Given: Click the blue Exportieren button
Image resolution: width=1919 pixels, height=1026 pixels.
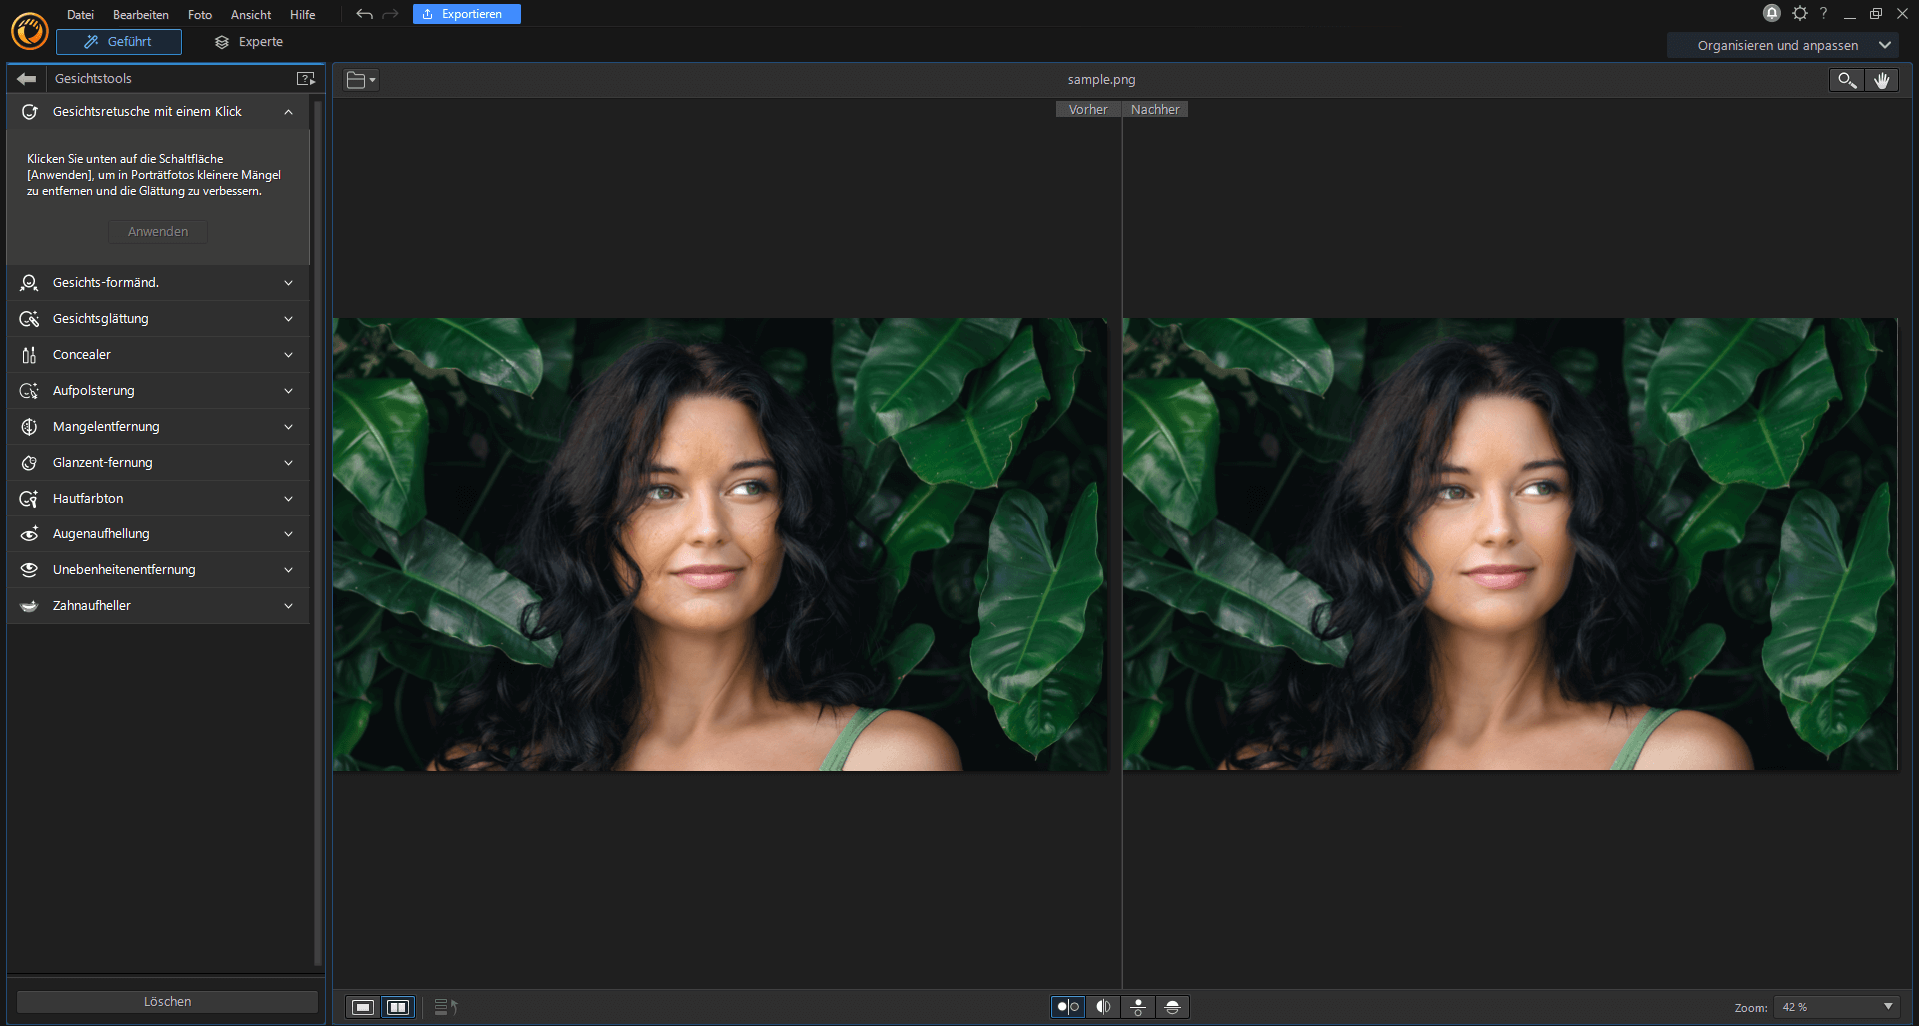Looking at the screenshot, I should pyautogui.click(x=466, y=14).
